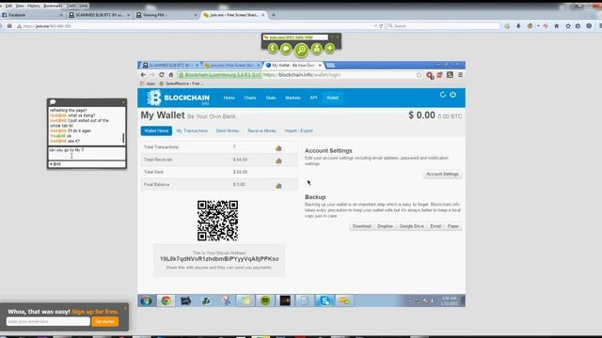
Task: Close the signup banner with its X
Action: pyautogui.click(x=125, y=308)
